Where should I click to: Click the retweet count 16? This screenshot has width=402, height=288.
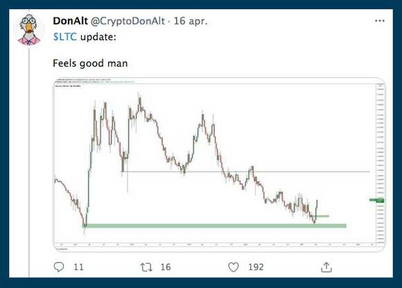tap(166, 267)
